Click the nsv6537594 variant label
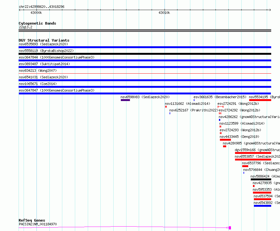Viewport: 280px width, 231px height. coord(267,196)
